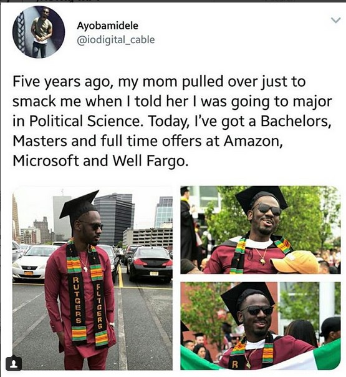View the bottom-right photo with green-white flag
346x377 pixels.
click(261, 326)
